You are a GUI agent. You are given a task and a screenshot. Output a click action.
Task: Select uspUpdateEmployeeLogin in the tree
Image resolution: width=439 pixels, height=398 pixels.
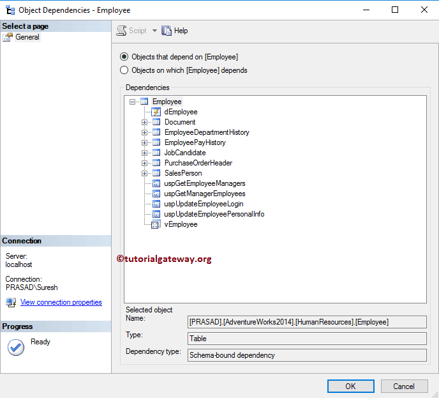204,204
